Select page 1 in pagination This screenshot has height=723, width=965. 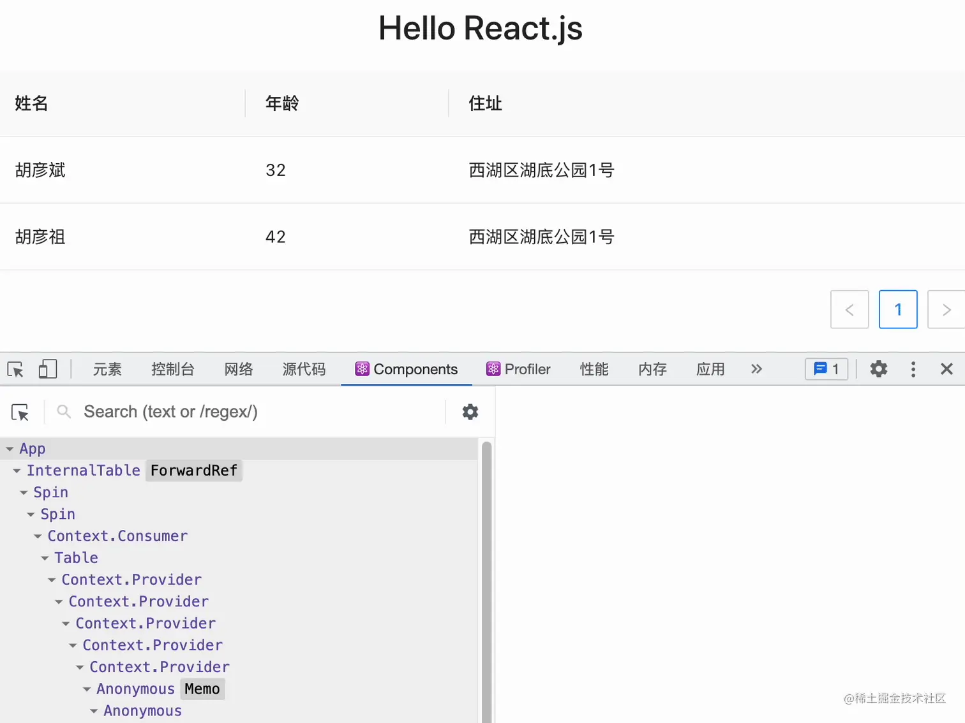pyautogui.click(x=898, y=309)
